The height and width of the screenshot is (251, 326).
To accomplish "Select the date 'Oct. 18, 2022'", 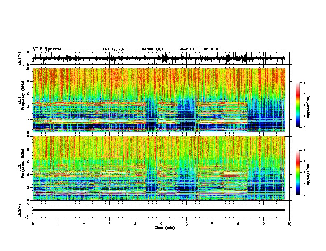I will [115, 49].
